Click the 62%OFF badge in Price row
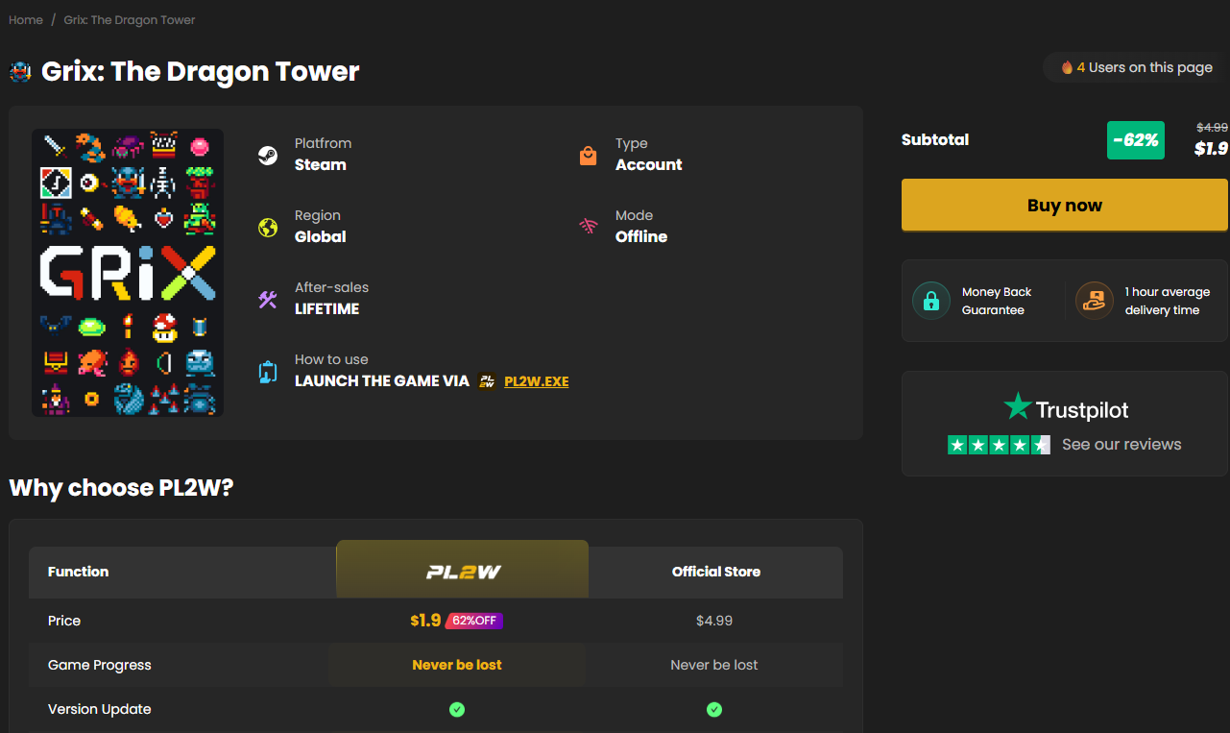The image size is (1230, 733). [474, 621]
